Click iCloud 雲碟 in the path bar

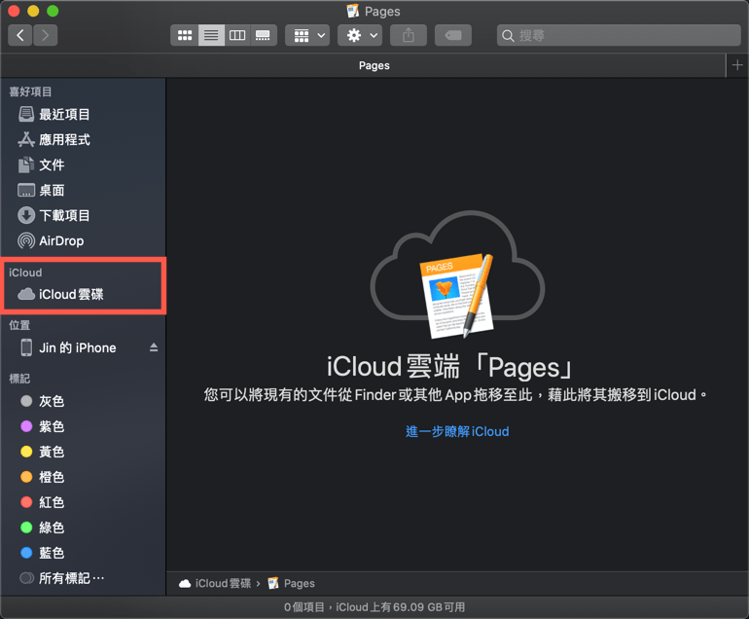pyautogui.click(x=215, y=584)
